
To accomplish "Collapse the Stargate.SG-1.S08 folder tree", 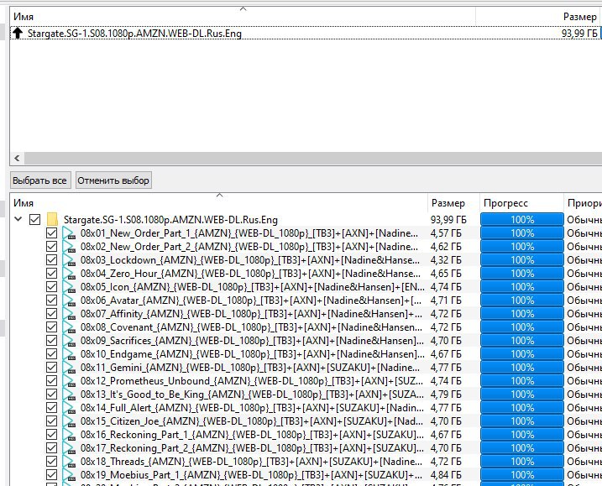I will pyautogui.click(x=18, y=219).
